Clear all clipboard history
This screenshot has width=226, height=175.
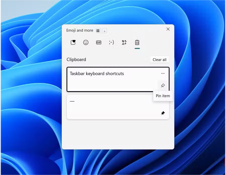159,60
